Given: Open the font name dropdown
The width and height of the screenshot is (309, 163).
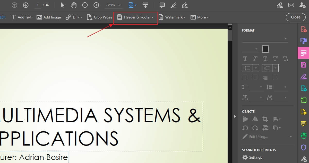Looking at the screenshot, I should [265, 39].
